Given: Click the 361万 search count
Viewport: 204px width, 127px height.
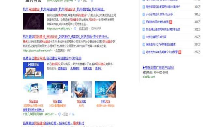Looking at the screenshot, I should click(197, 7).
